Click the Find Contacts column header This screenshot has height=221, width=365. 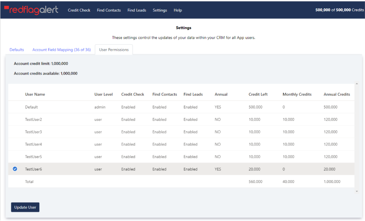tap(165, 94)
